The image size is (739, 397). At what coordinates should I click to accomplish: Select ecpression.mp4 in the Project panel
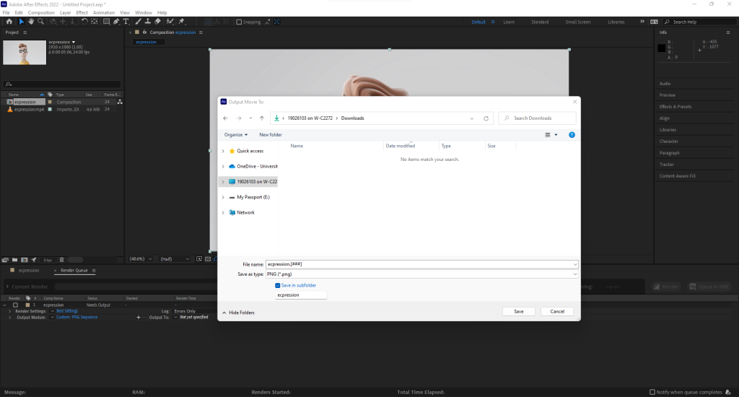pyautogui.click(x=29, y=110)
